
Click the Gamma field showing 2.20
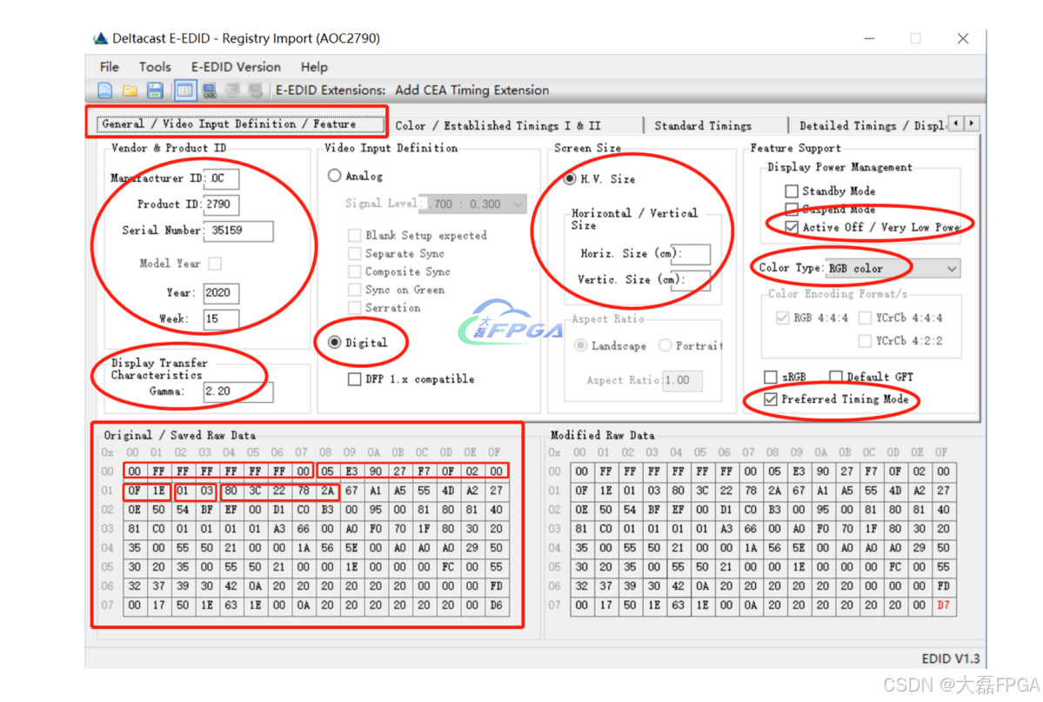point(238,391)
